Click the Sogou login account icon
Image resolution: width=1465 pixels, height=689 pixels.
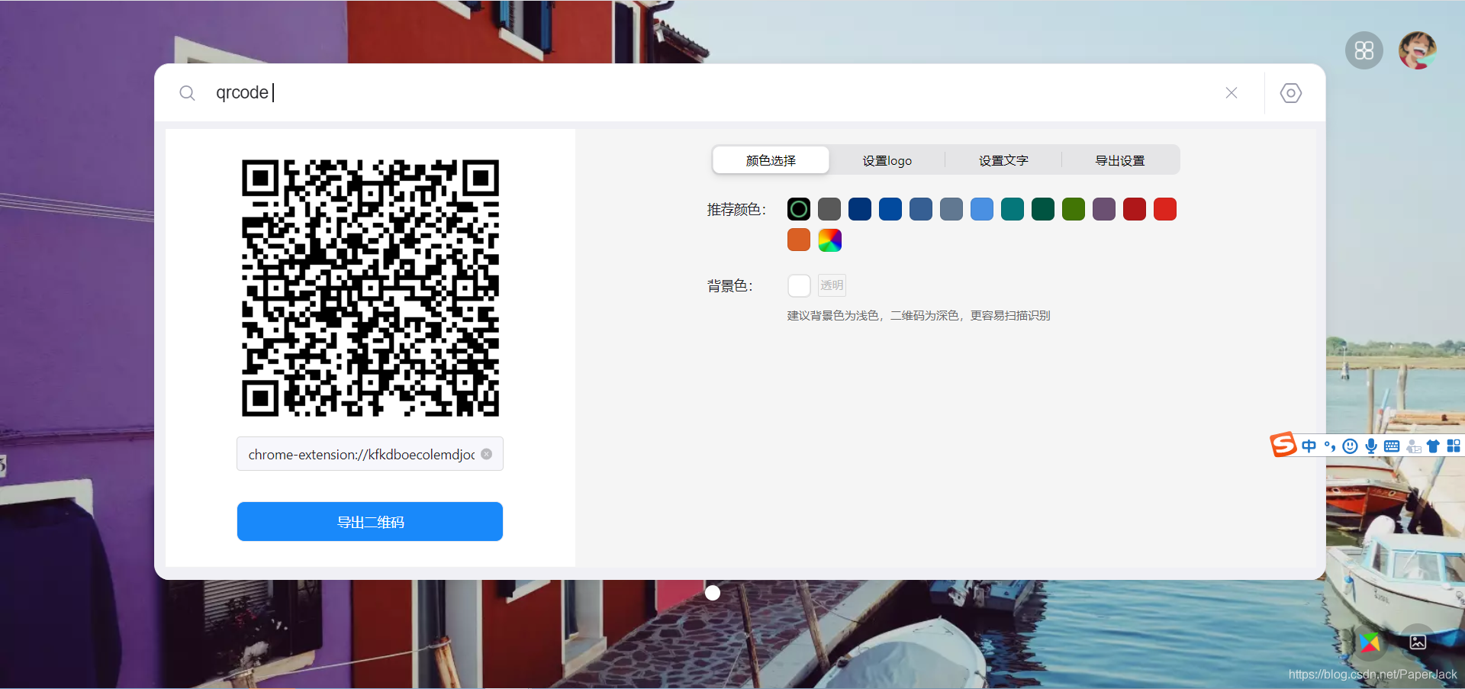coord(1413,446)
